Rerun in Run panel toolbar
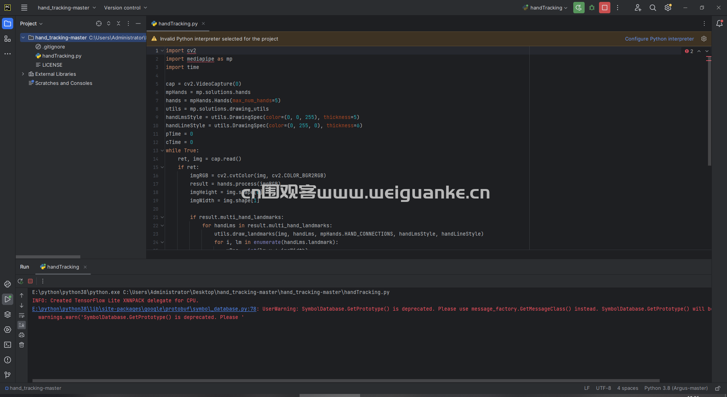727x397 pixels. [x=20, y=281]
